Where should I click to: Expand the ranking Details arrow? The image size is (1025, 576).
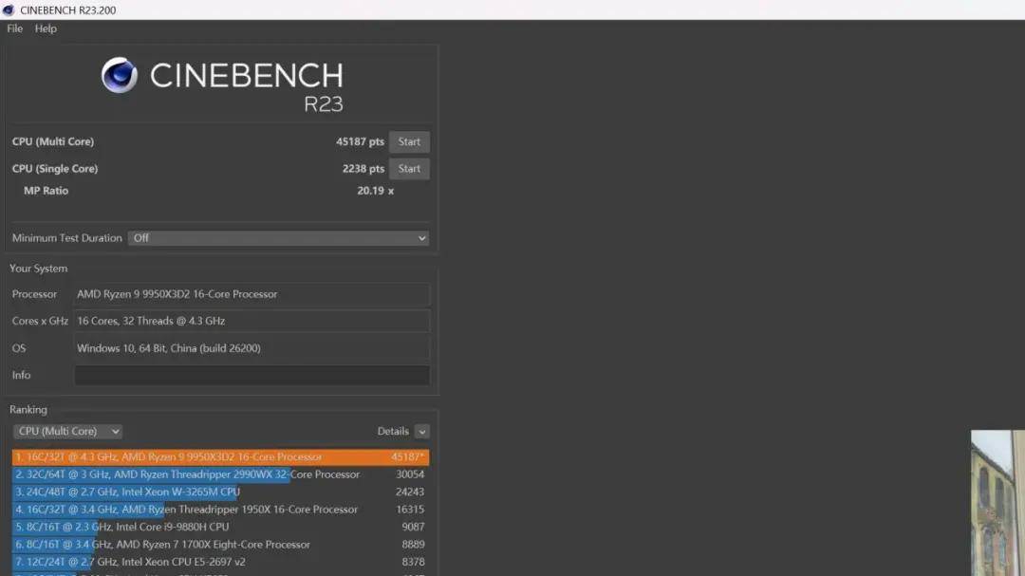(421, 432)
